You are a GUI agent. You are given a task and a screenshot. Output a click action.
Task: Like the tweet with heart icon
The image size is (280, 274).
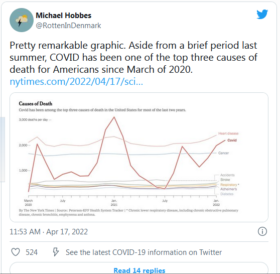(x=16, y=252)
